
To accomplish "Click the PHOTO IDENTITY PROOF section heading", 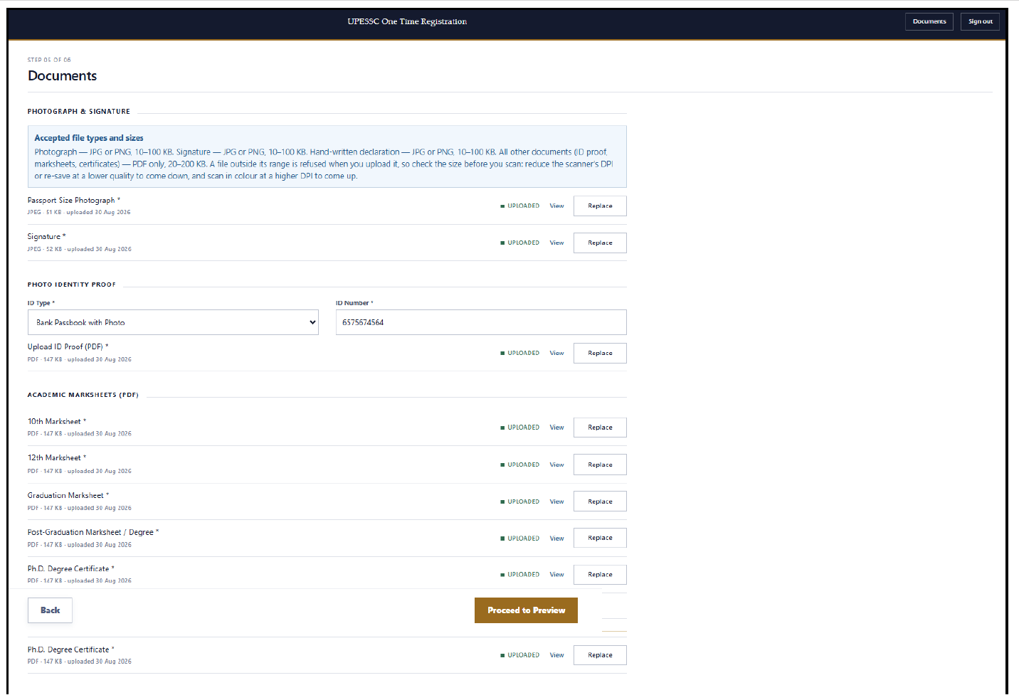I will pyautogui.click(x=72, y=285).
